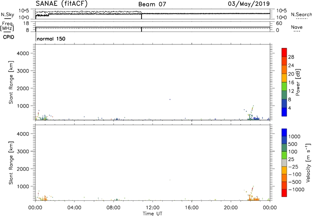
Task: Click the date "03/May/2019"
Action: pos(249,4)
